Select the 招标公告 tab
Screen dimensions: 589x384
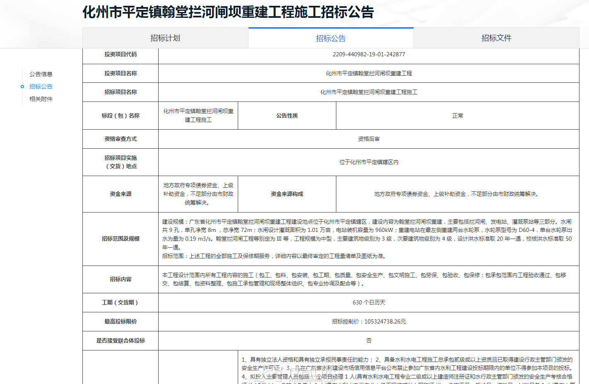(x=331, y=39)
